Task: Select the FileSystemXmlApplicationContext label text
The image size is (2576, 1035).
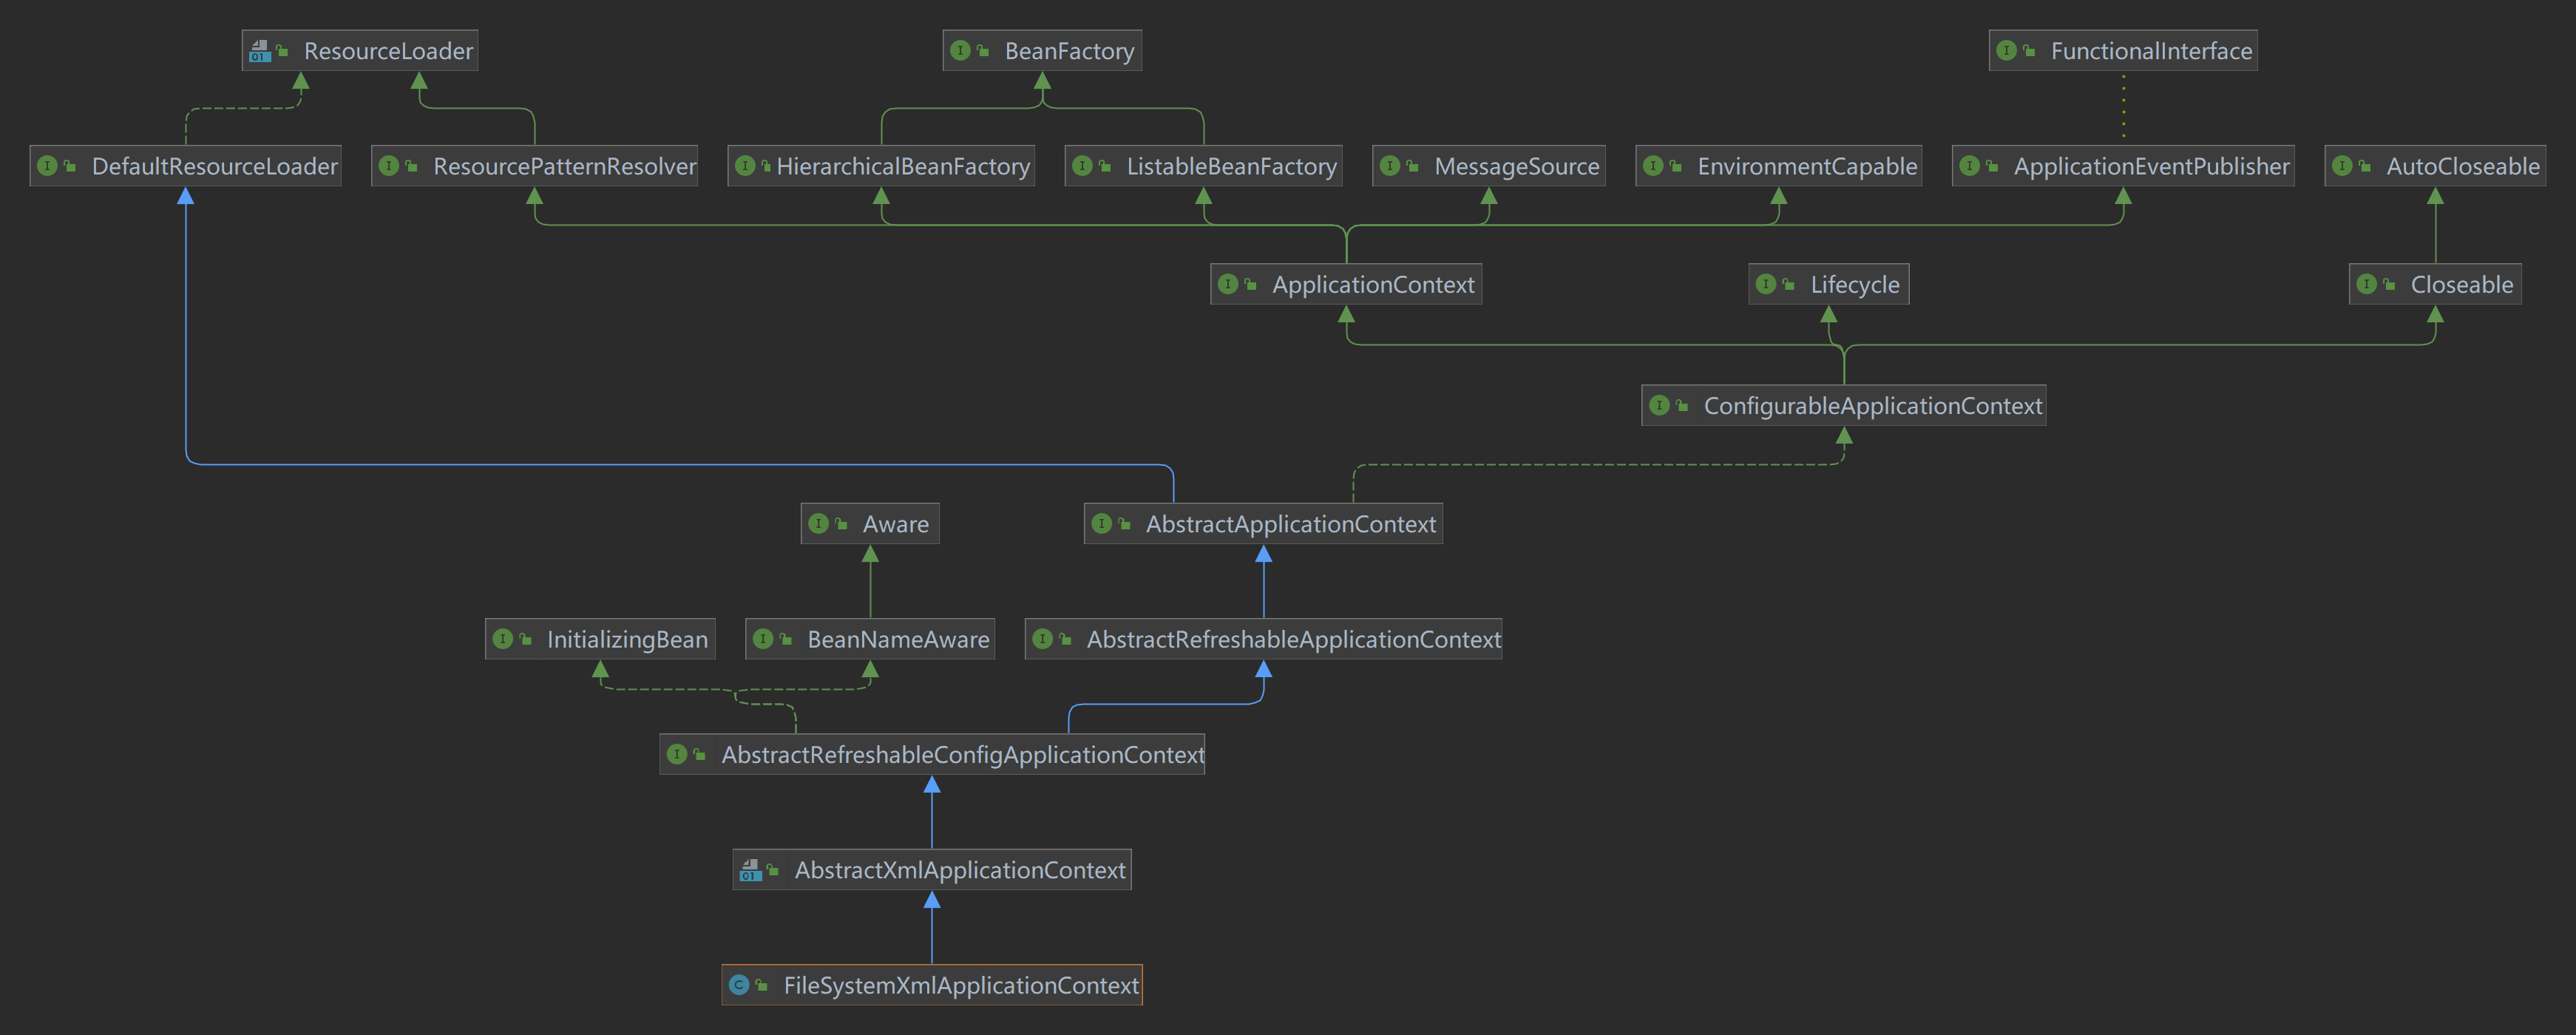Action: (x=961, y=986)
